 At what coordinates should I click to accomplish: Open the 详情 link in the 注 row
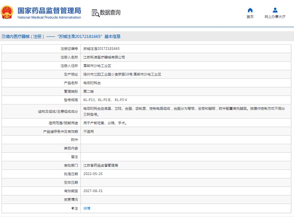pyautogui.click(x=86, y=208)
